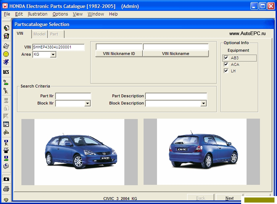Click the www.AutoEPC.ru text
Screen dimensions: 277x204
tap(247, 34)
